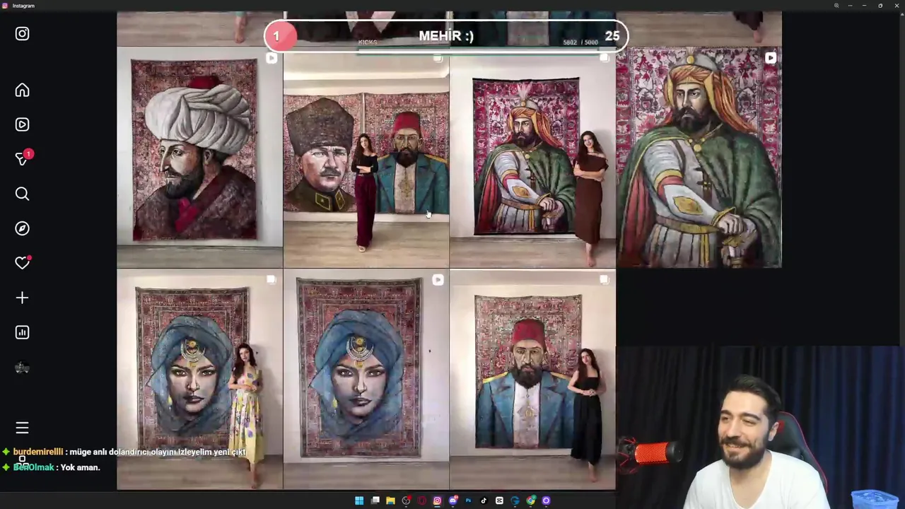Open the post with two portrait carpets and woman
Screen dimensions: 905x509
[366, 157]
